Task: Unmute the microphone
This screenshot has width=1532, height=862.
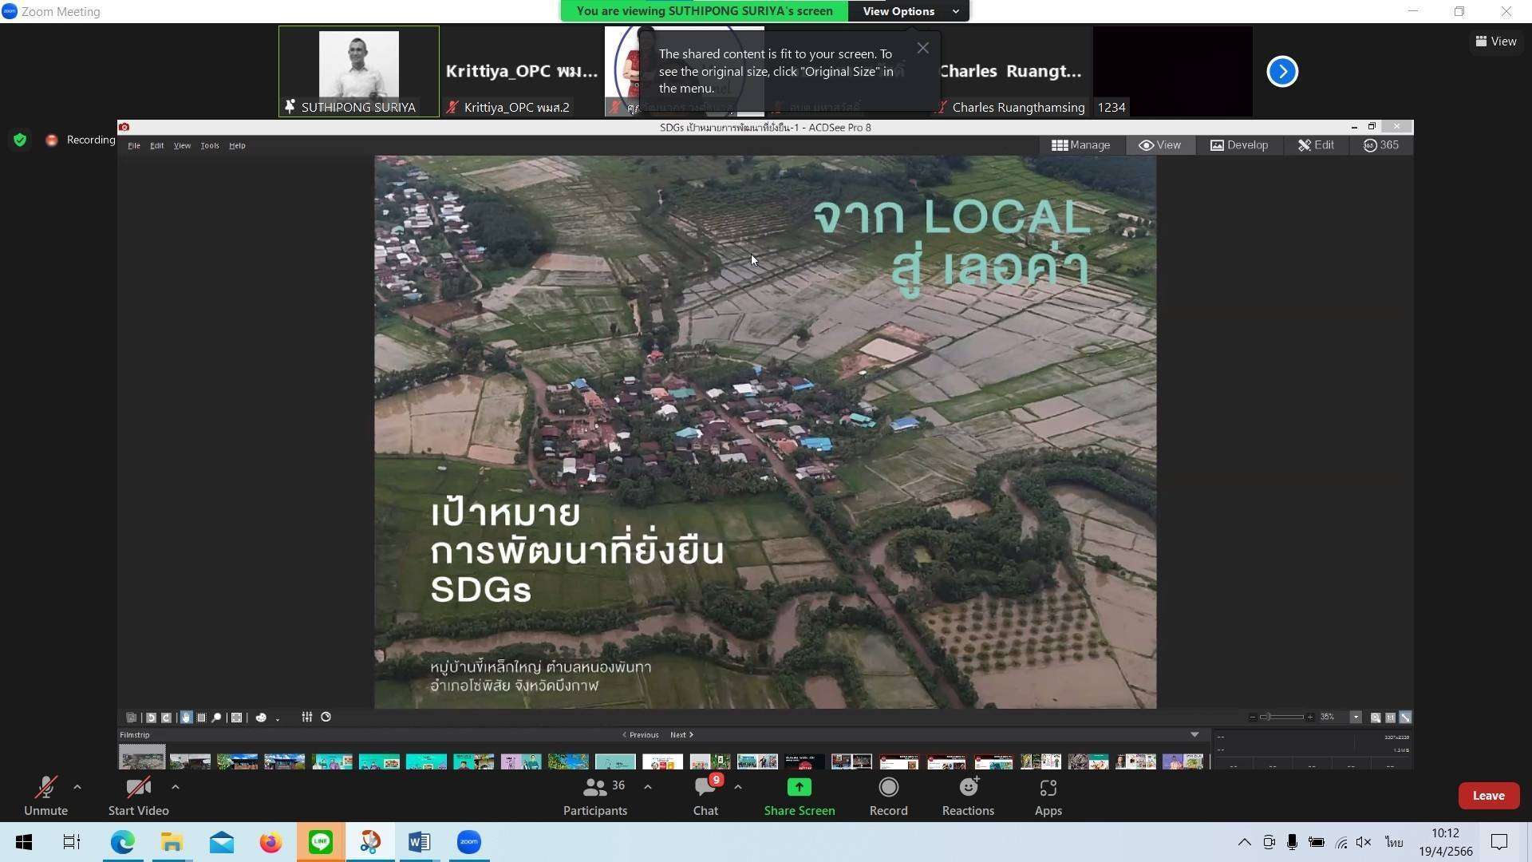Action: point(45,797)
